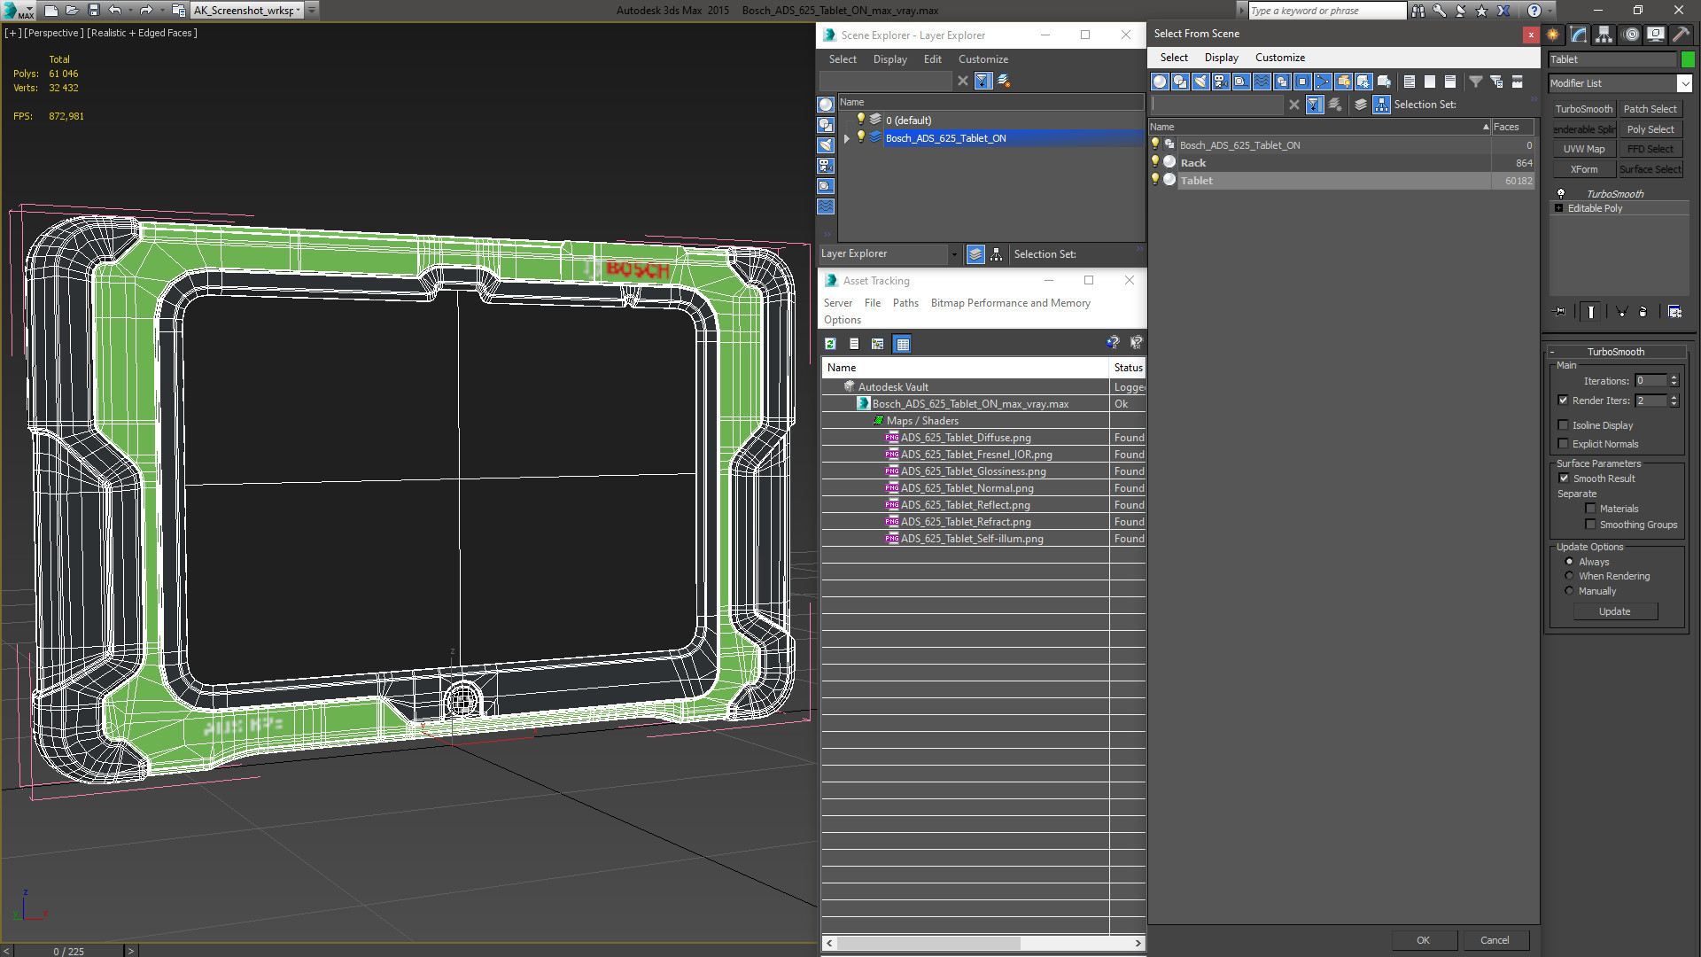Click the Open File folder icon

point(73,11)
